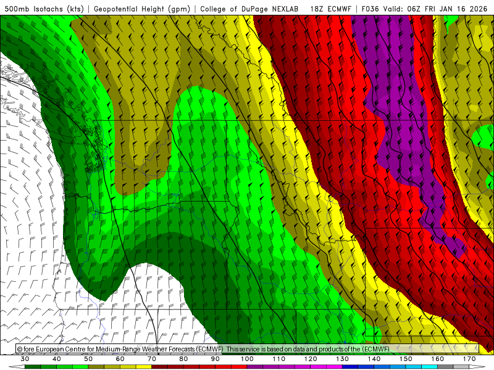Click the '500mb Isotachs (kts)' title text
The height and width of the screenshot is (370, 494).
tap(44, 9)
